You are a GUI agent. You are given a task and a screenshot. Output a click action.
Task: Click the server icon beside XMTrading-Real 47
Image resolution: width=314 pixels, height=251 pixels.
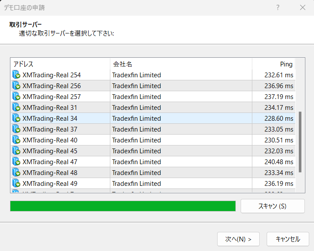coord(16,162)
